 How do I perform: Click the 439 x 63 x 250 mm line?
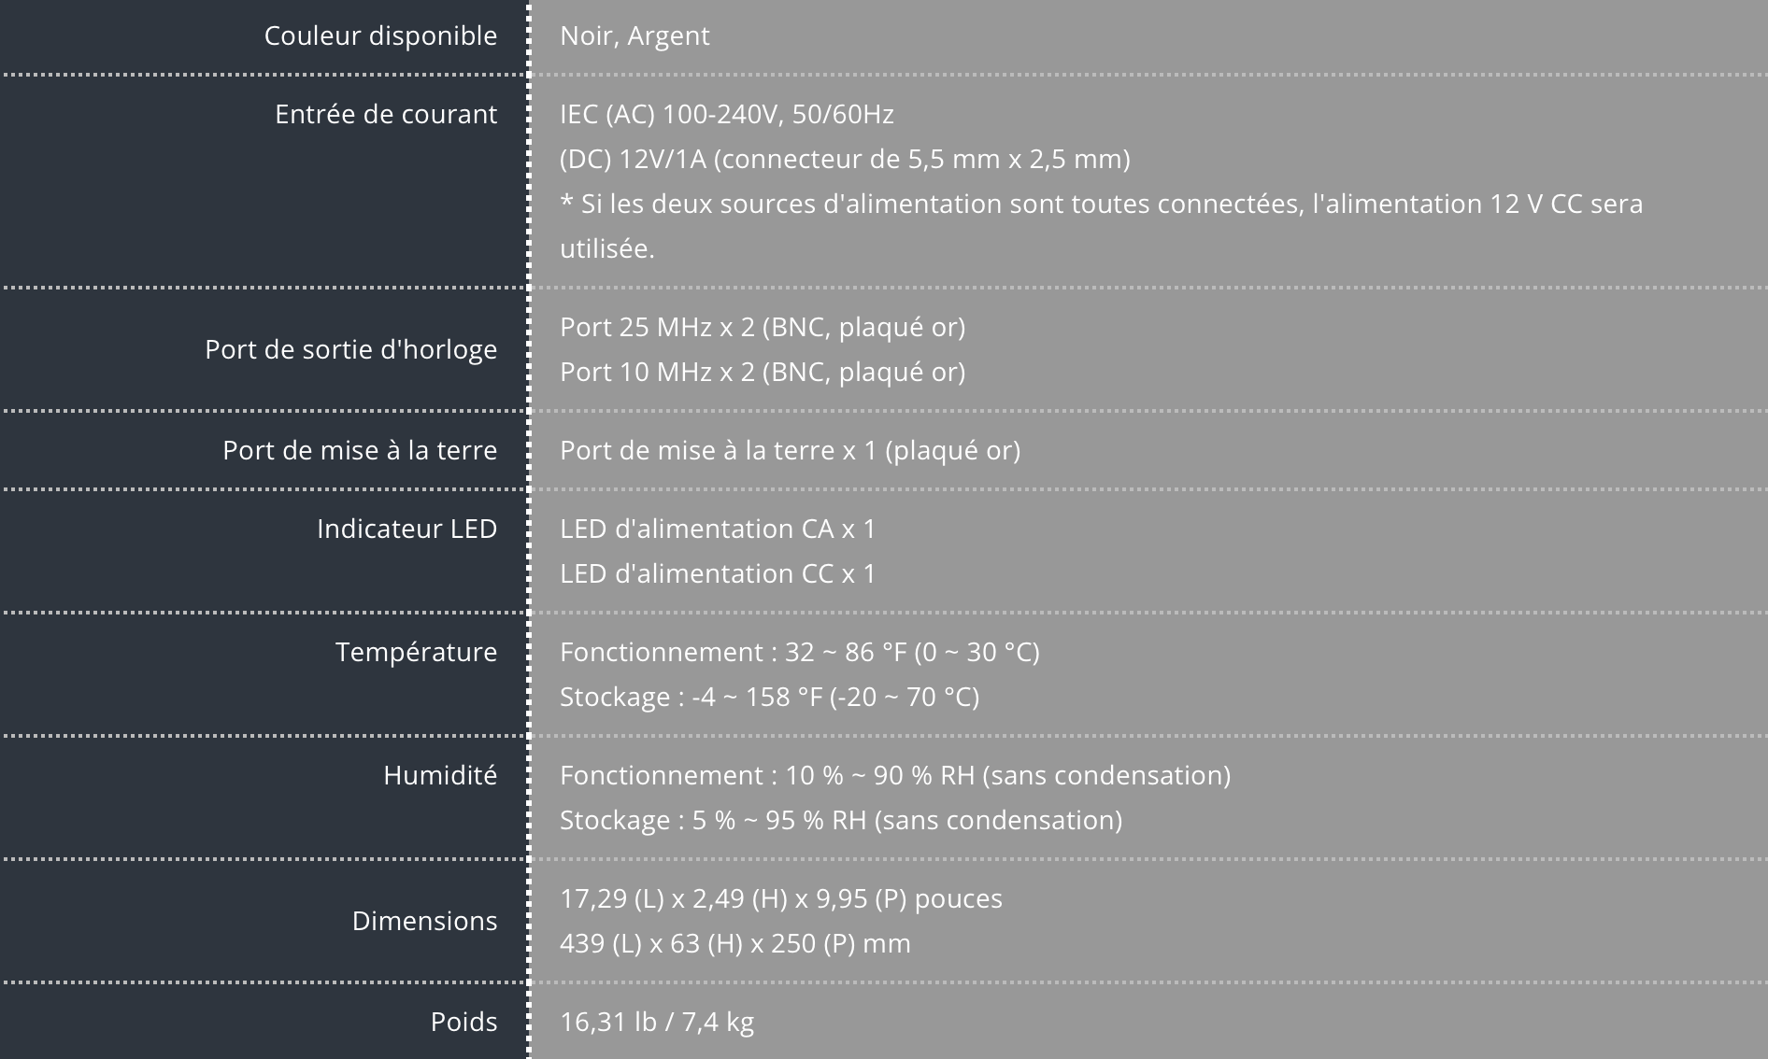[734, 943]
